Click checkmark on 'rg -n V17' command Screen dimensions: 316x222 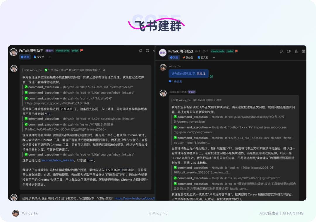pos(26,124)
